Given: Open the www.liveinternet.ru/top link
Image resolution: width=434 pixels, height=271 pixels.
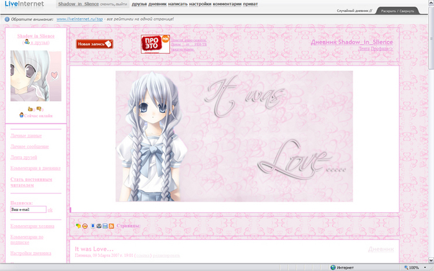Looking at the screenshot, I should pyautogui.click(x=79, y=19).
